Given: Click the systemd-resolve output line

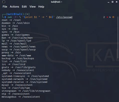Looking at the screenshot, I should pyautogui.click(x=24, y=82).
